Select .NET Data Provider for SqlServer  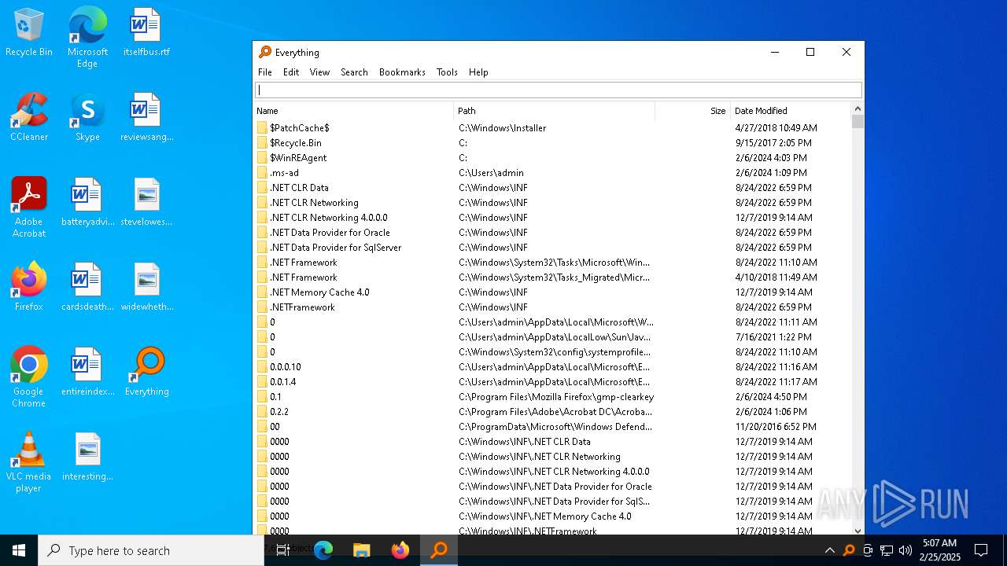point(552,247)
